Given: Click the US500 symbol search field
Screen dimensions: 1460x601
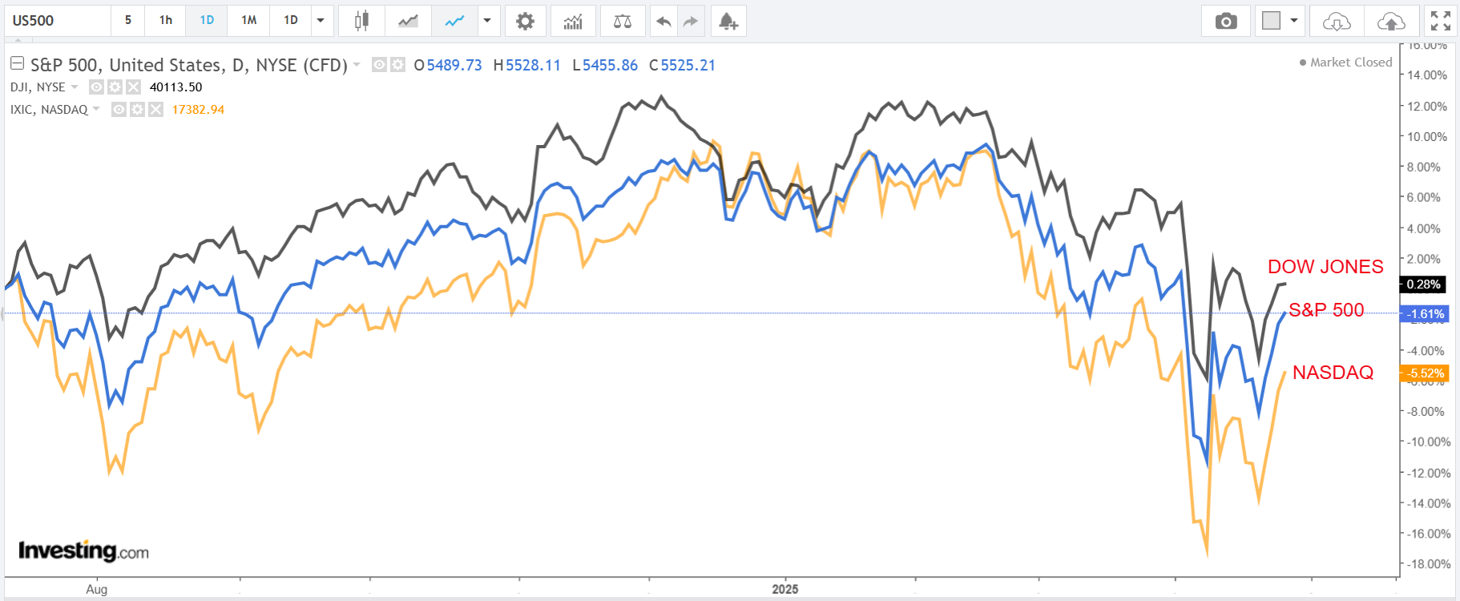Looking at the screenshot, I should 57,21.
